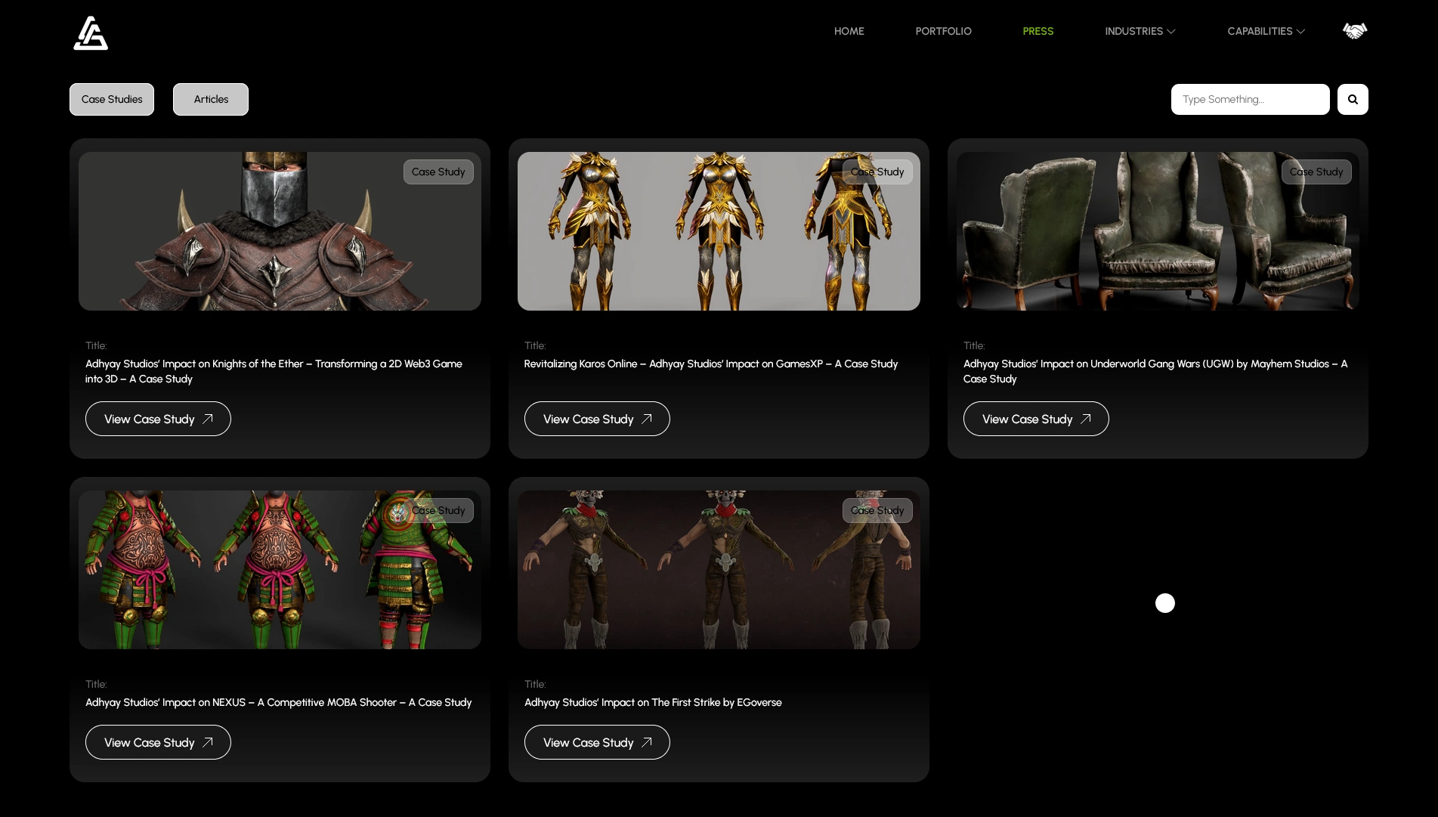Click the Knights of the Ether title text

coord(274,371)
